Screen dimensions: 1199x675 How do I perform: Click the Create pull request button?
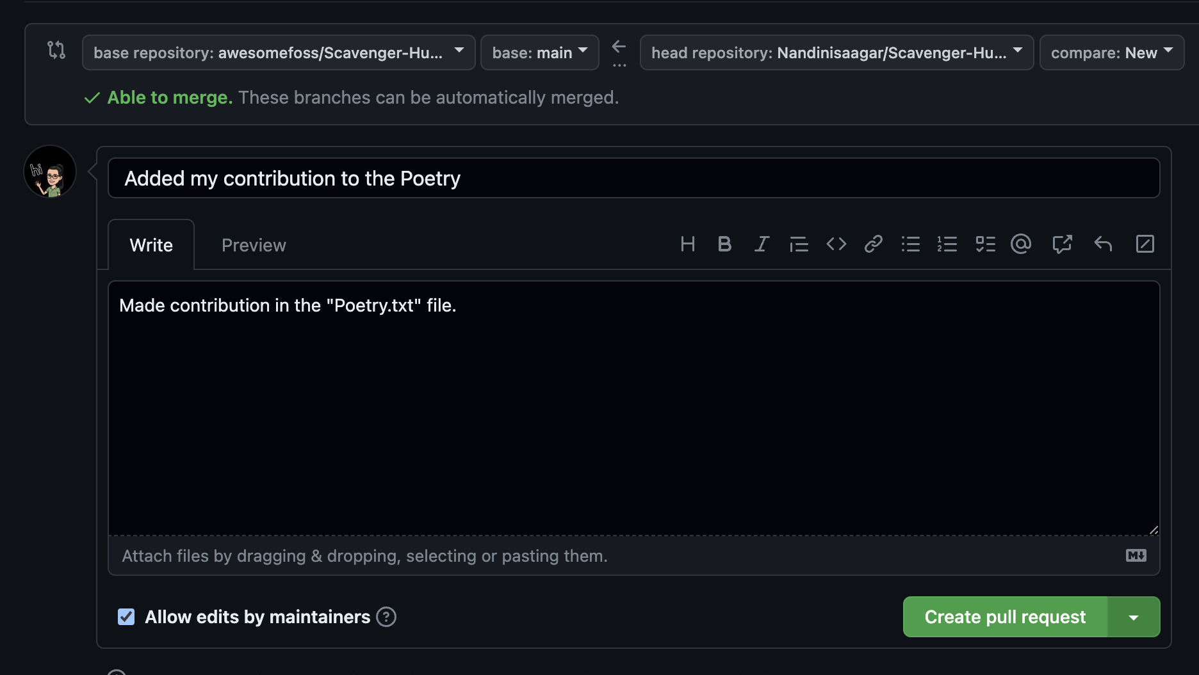pos(1004,616)
